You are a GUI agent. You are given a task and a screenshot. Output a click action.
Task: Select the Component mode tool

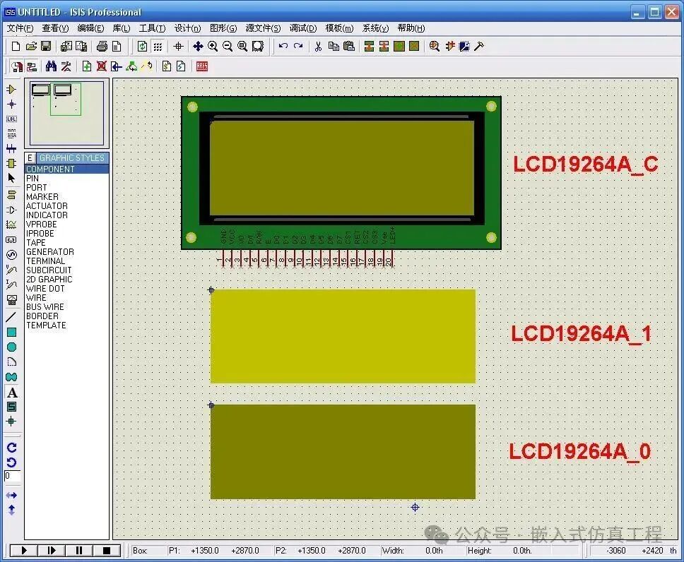(x=12, y=90)
